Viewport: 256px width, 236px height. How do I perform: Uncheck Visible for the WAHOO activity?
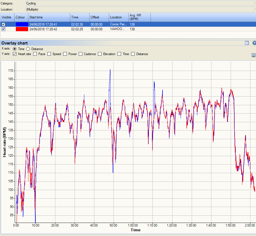[x=4, y=29]
